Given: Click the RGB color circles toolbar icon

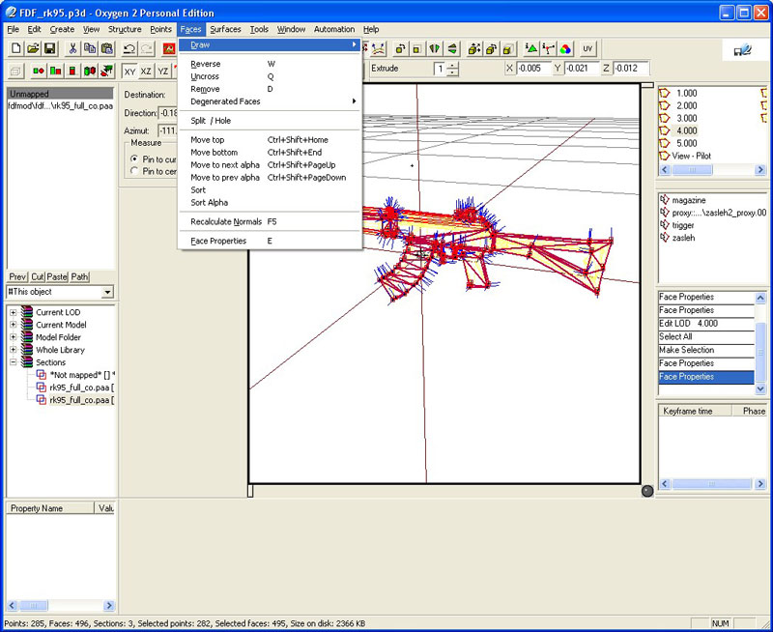Looking at the screenshot, I should pos(565,48).
